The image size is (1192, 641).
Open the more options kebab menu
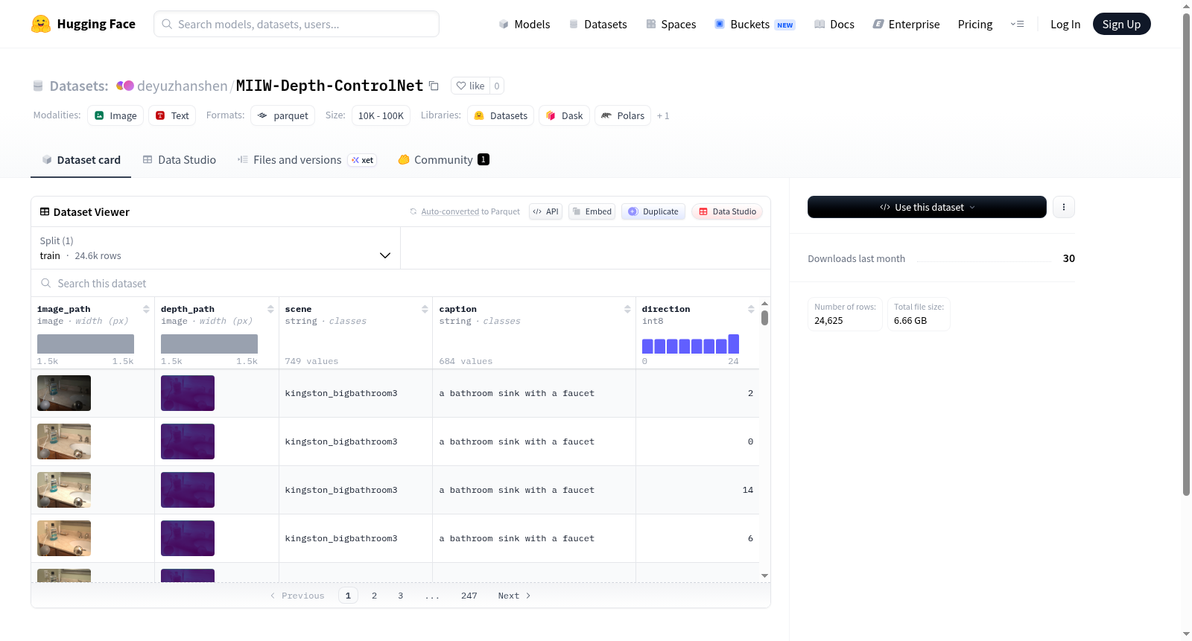click(x=1064, y=207)
